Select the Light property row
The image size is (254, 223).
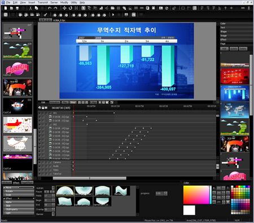point(19,213)
